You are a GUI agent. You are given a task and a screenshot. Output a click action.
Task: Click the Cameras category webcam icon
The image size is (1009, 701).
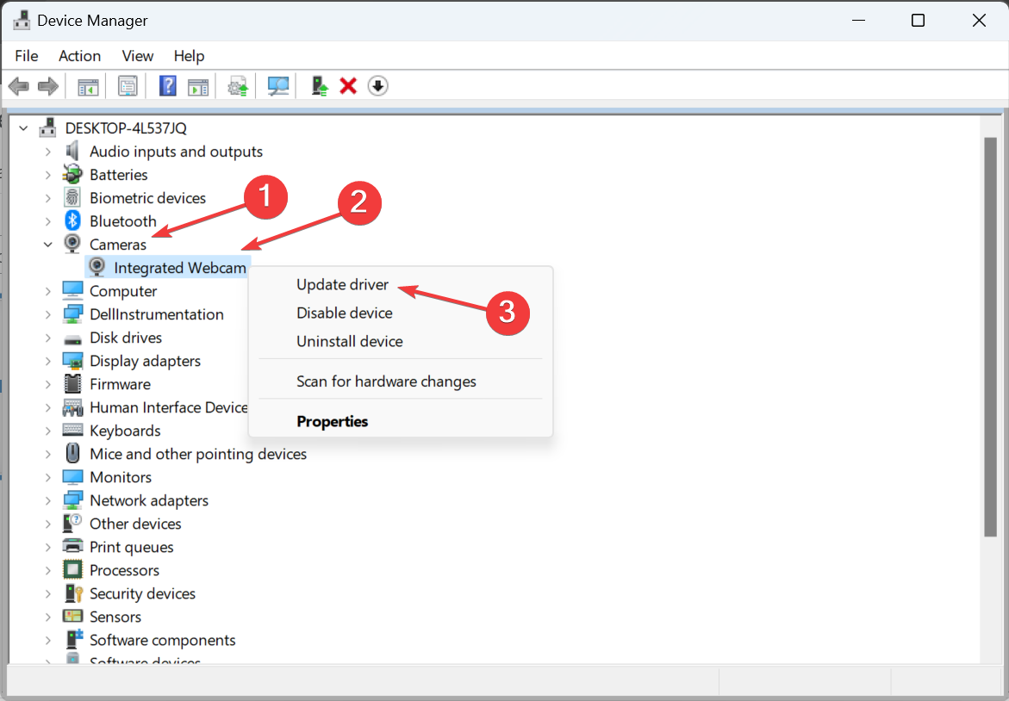pyautogui.click(x=72, y=245)
